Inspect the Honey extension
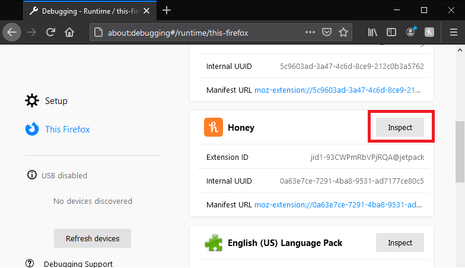This screenshot has width=465, height=268. coord(400,127)
